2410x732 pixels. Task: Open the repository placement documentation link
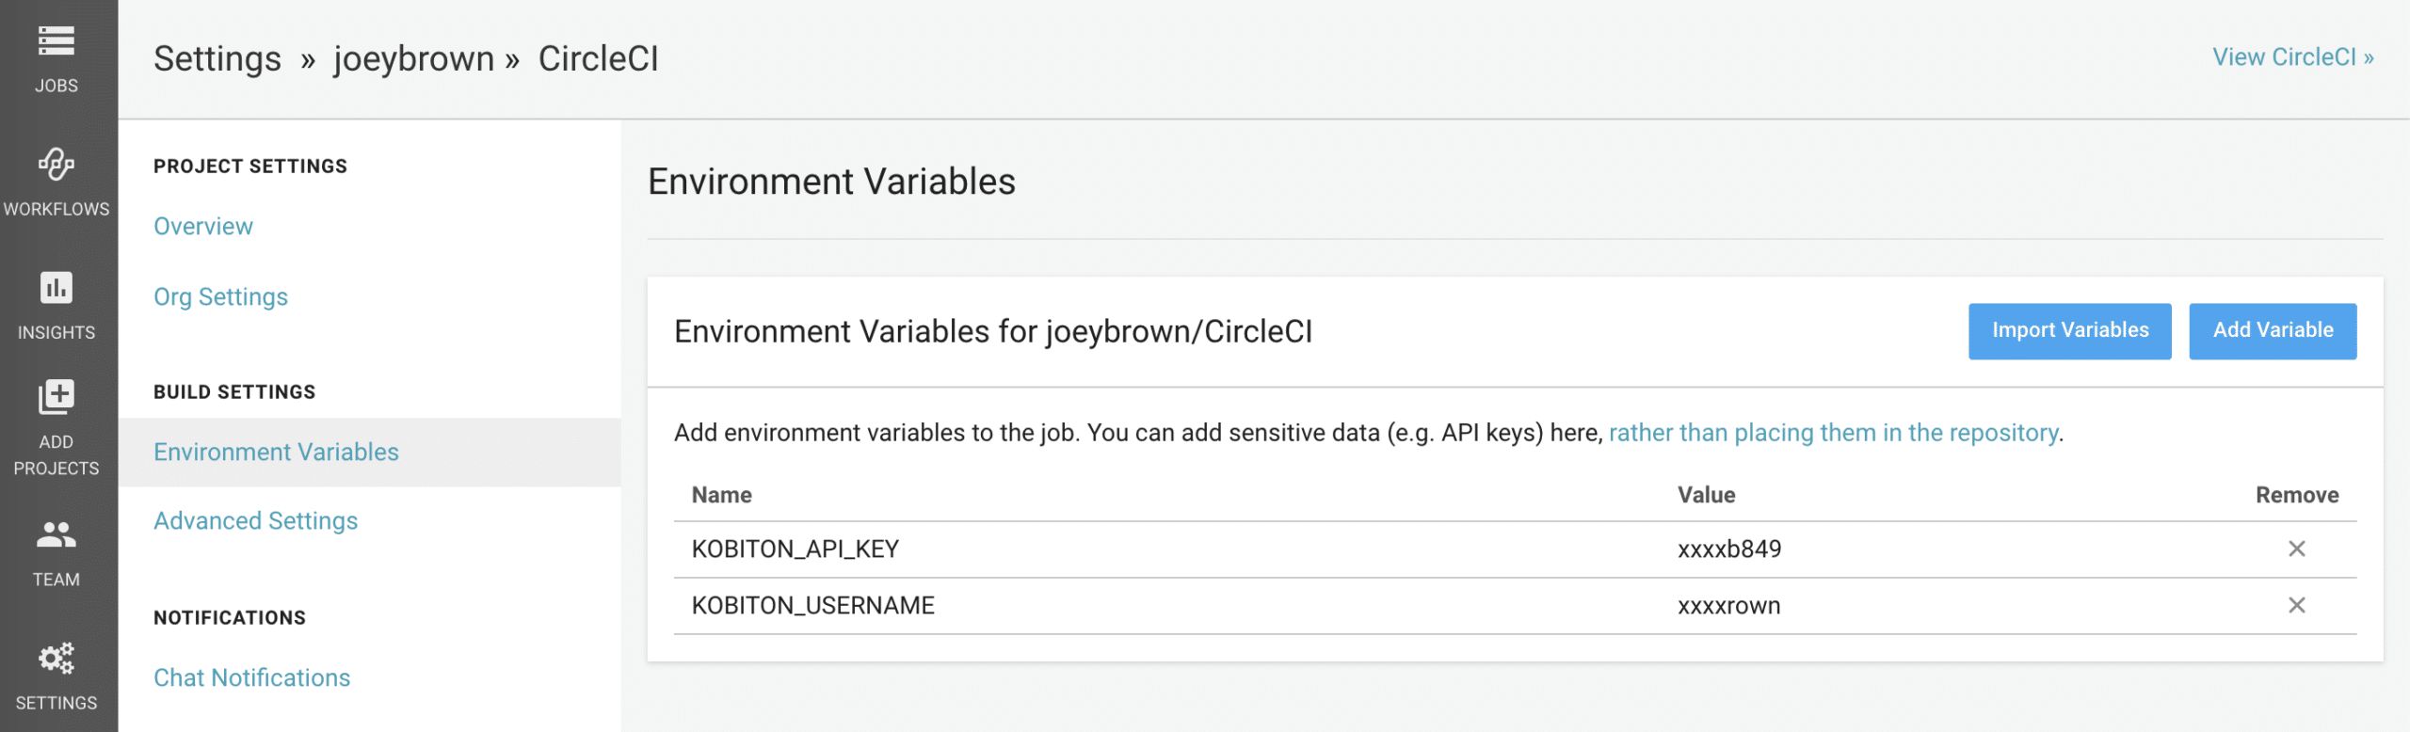1833,433
